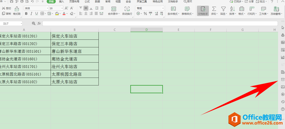Apply the red font color swatch

point(64,14)
